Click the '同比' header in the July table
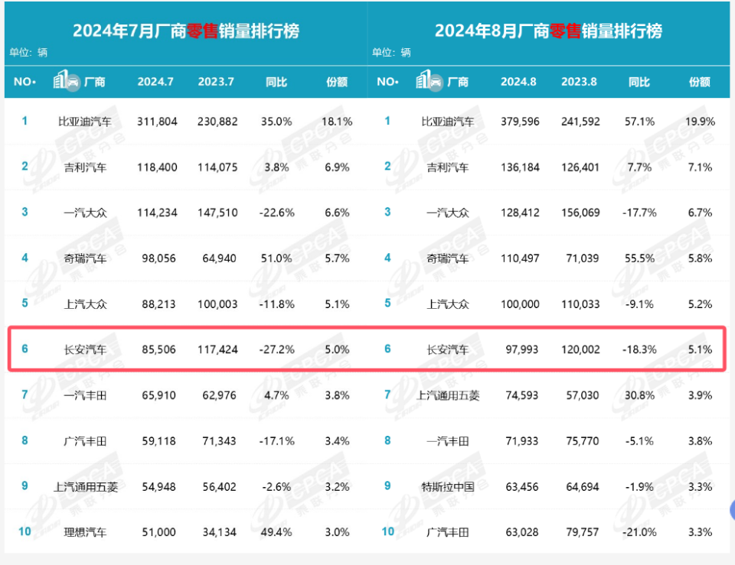The width and height of the screenshot is (735, 565). tap(276, 82)
